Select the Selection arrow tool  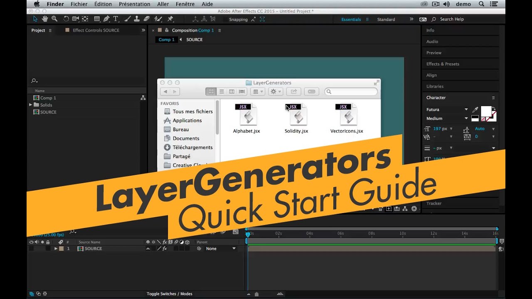tap(35, 19)
